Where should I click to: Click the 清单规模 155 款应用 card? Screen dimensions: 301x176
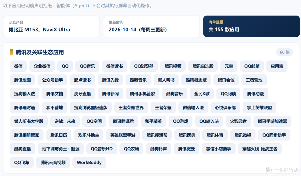click(x=251, y=26)
